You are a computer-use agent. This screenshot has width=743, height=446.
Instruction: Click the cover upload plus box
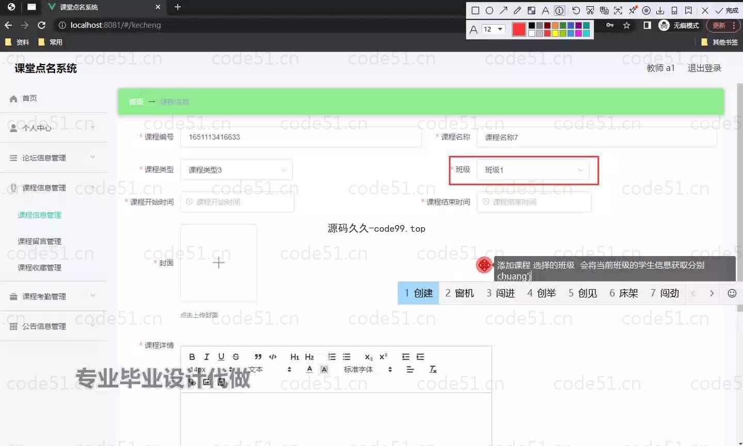click(x=219, y=263)
